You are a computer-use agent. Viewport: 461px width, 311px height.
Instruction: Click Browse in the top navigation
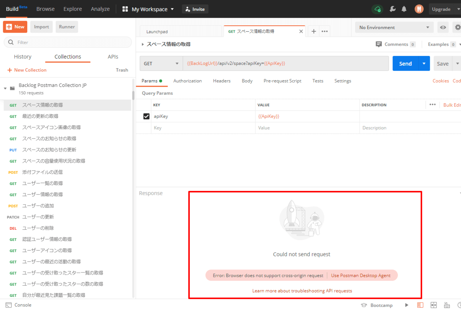tap(45, 9)
